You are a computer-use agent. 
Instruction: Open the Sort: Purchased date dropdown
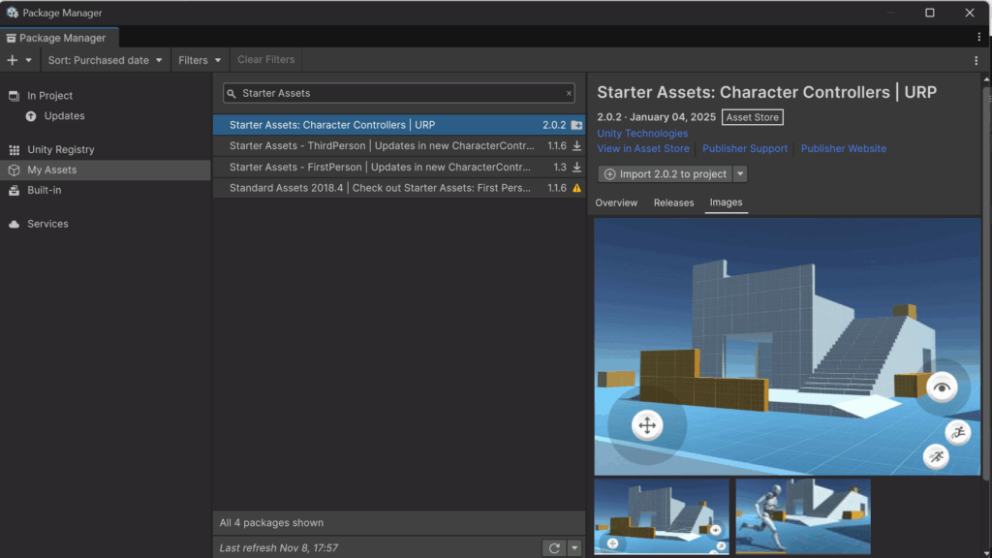[x=106, y=60]
